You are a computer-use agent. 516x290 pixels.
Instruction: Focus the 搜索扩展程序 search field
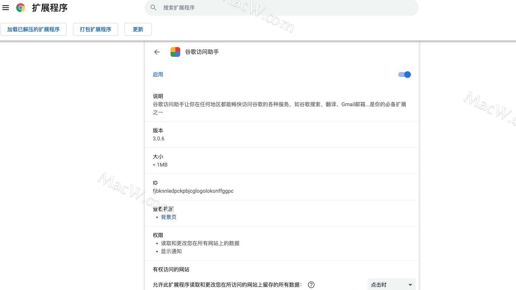tap(282, 8)
